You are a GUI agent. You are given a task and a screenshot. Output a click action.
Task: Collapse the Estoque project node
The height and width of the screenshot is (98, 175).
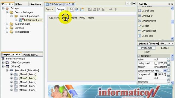pos(3,8)
